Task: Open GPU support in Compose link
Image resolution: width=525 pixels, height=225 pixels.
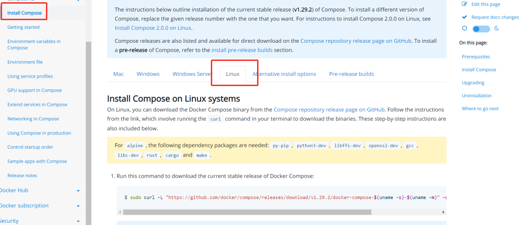Action: [35, 90]
